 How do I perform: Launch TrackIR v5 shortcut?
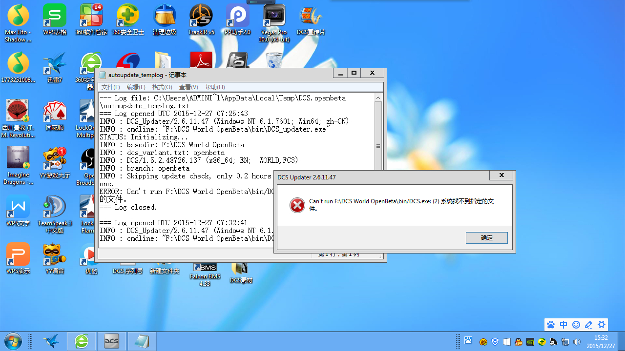tap(201, 19)
